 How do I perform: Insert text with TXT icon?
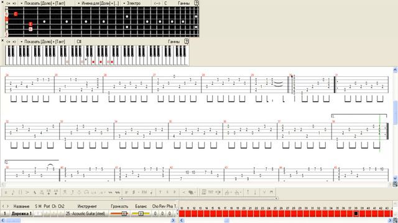click(211, 192)
